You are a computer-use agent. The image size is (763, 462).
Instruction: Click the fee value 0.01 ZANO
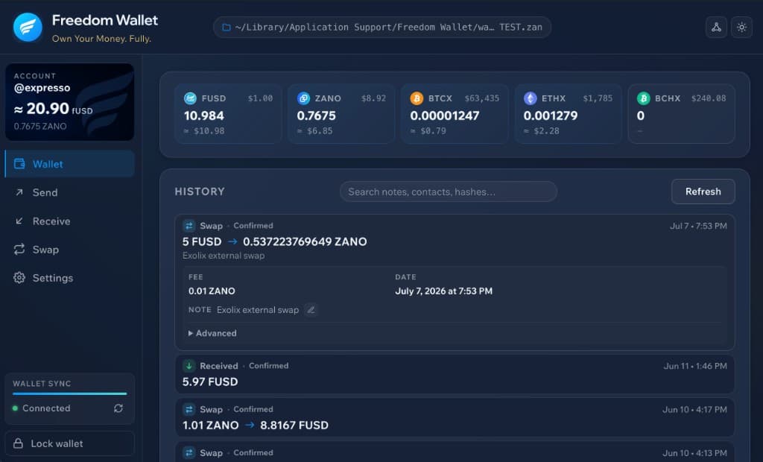212,291
